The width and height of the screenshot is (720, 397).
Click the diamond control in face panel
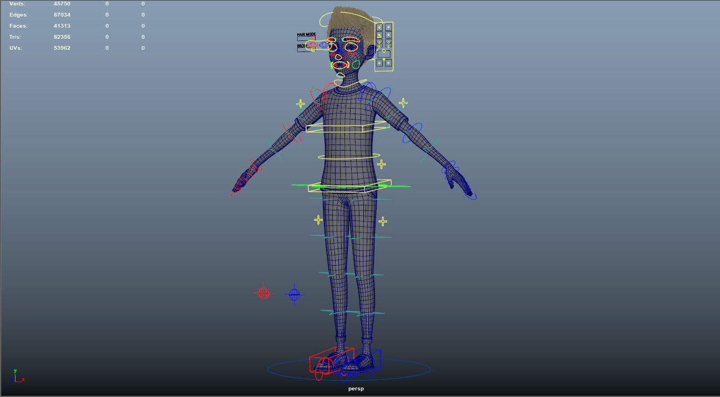(384, 51)
